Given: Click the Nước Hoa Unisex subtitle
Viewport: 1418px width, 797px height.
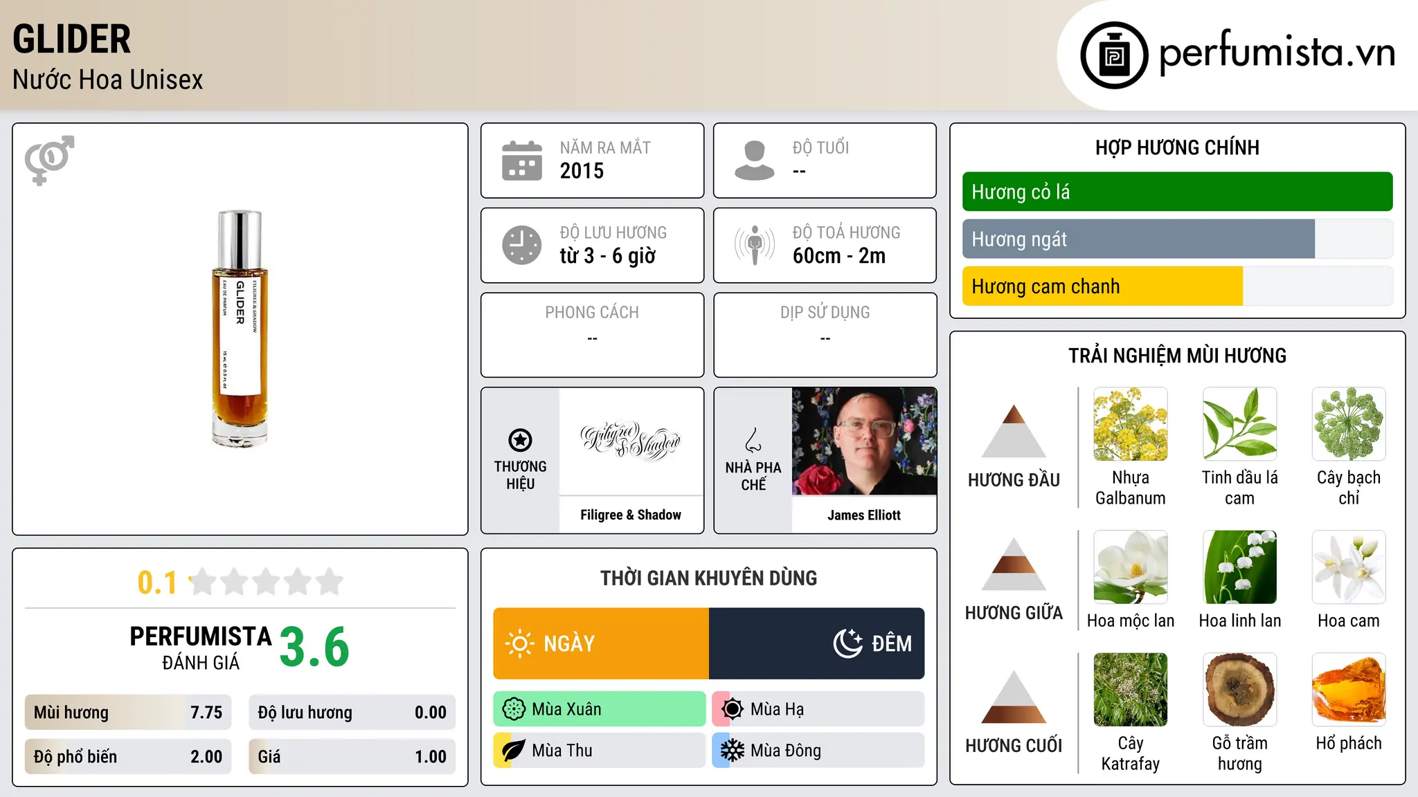Looking at the screenshot, I should pyautogui.click(x=108, y=80).
